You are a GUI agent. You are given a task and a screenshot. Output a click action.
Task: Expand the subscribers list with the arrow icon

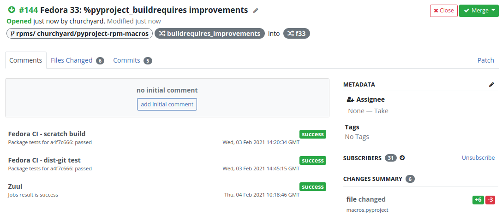pos(402,157)
